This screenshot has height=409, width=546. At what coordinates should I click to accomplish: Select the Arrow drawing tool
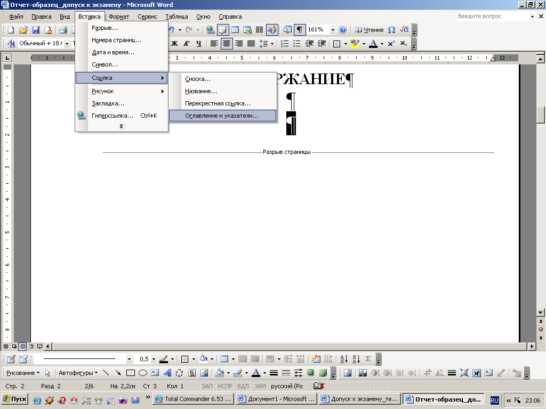coord(118,373)
